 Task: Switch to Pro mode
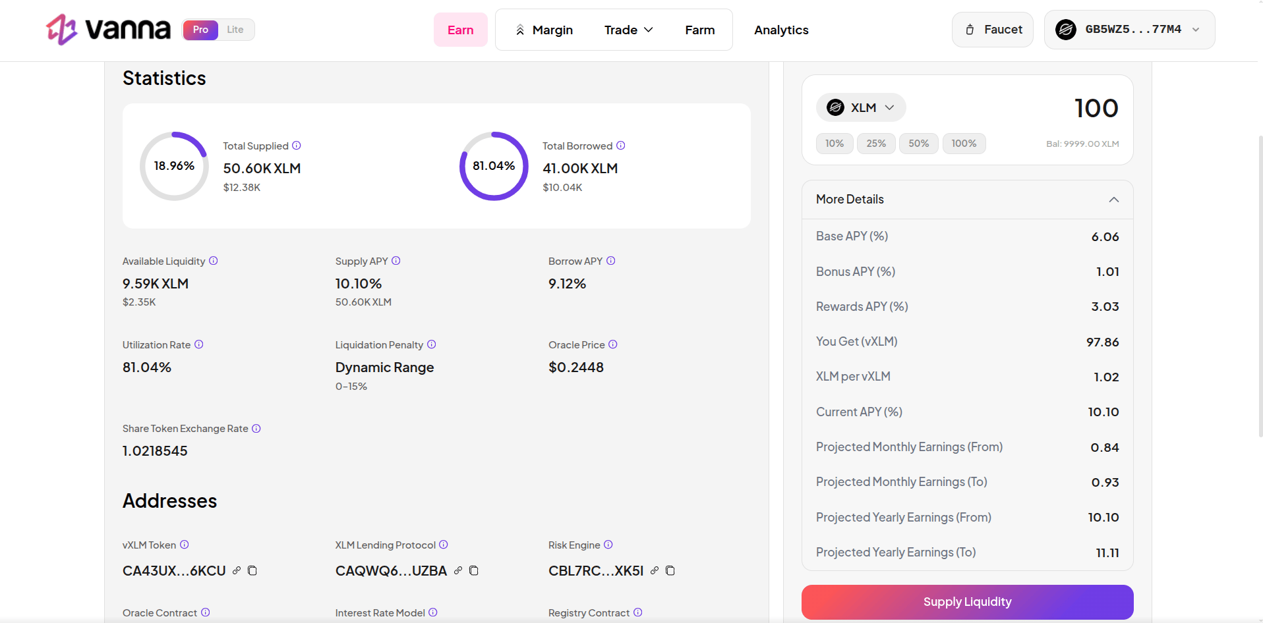click(200, 30)
